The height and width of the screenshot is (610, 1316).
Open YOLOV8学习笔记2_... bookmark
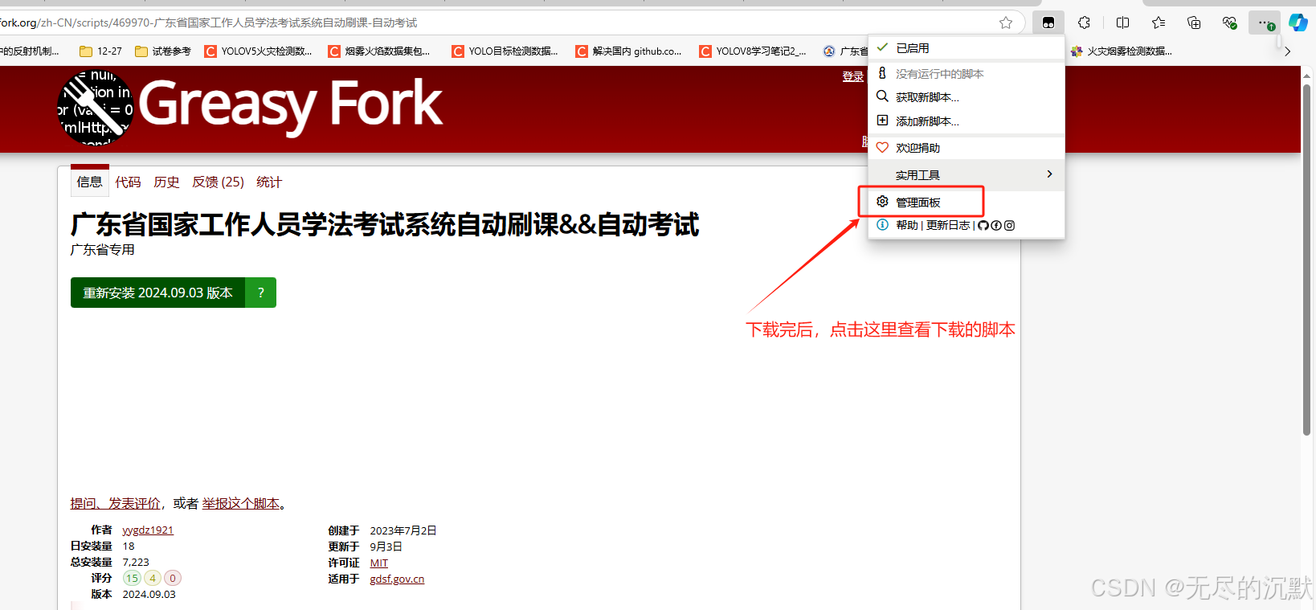click(753, 51)
